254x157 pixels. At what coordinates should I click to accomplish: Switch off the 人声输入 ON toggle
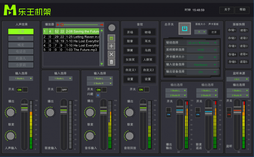22,90
